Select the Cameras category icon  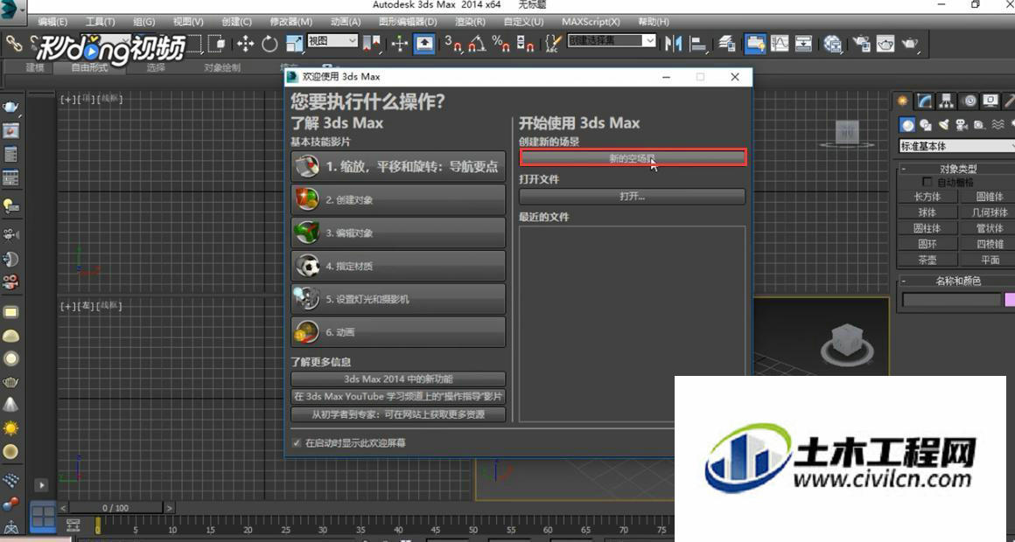pyautogui.click(x=962, y=125)
